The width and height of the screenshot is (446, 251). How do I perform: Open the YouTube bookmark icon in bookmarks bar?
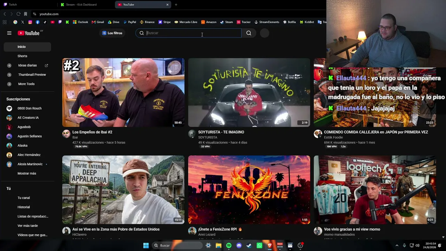coord(53,22)
